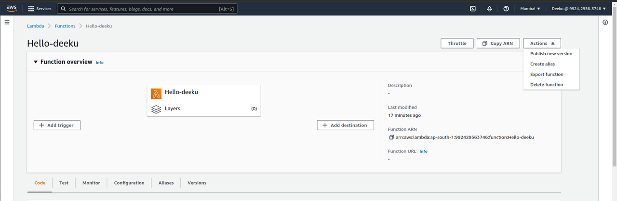Focus the AWS services search field
Viewport: 617px width, 201px height.
(147, 9)
